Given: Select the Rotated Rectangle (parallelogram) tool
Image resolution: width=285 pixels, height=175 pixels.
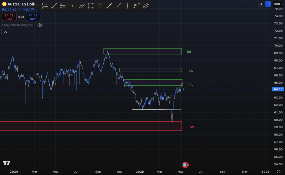Looking at the screenshot, I should 146,6.
